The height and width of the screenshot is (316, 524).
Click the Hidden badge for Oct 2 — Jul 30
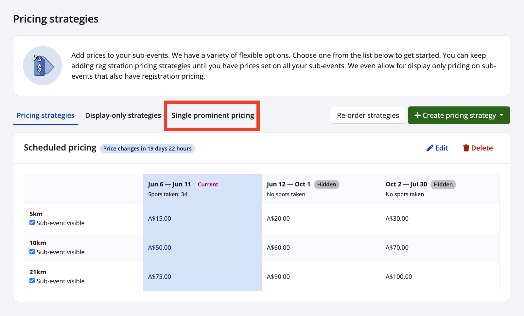tap(443, 184)
